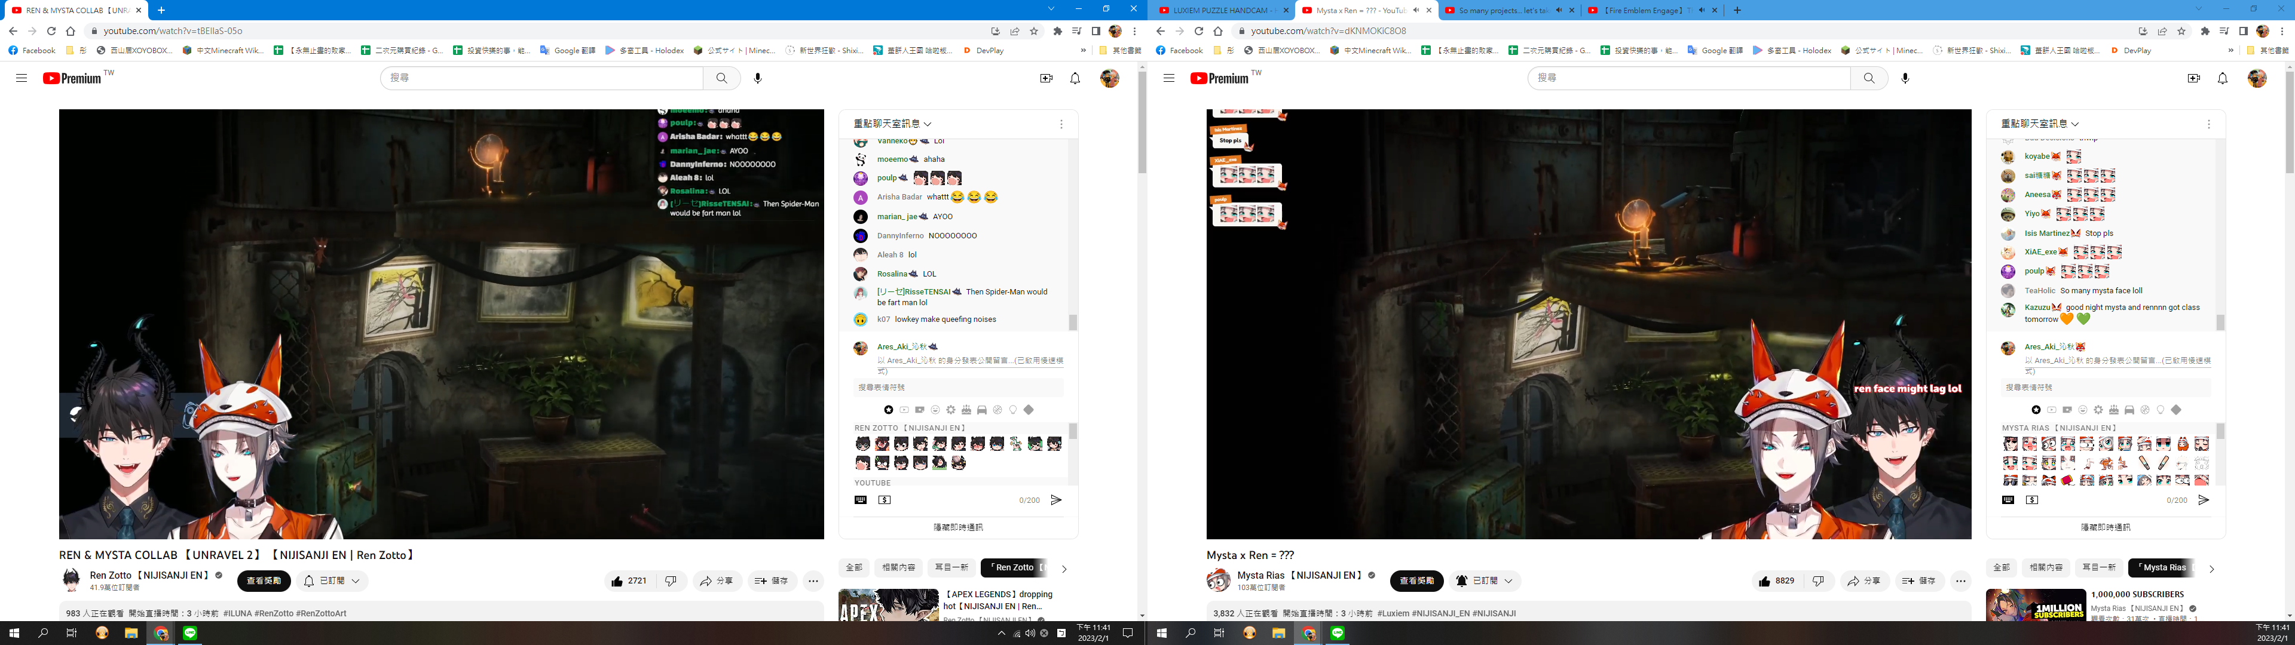Dislike the Mysta Rias video

pos(1818,581)
